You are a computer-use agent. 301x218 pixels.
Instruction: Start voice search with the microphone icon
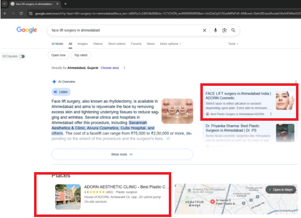(x=215, y=30)
